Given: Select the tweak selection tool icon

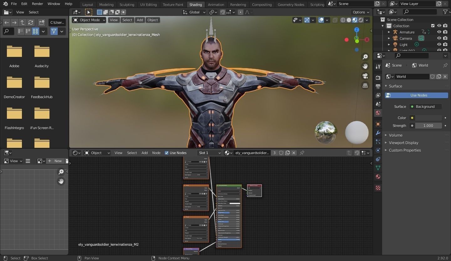Looking at the screenshot, I should click(89, 12).
